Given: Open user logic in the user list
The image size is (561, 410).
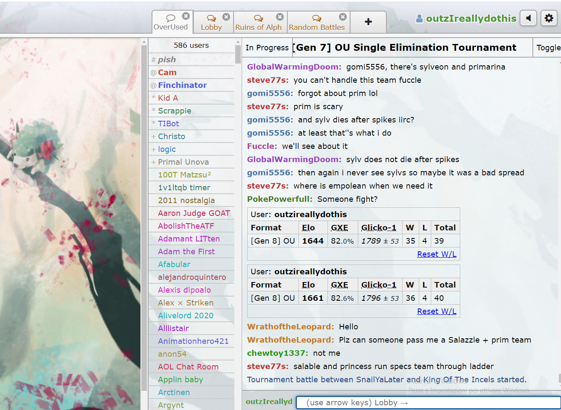Looking at the screenshot, I should pos(191,149).
